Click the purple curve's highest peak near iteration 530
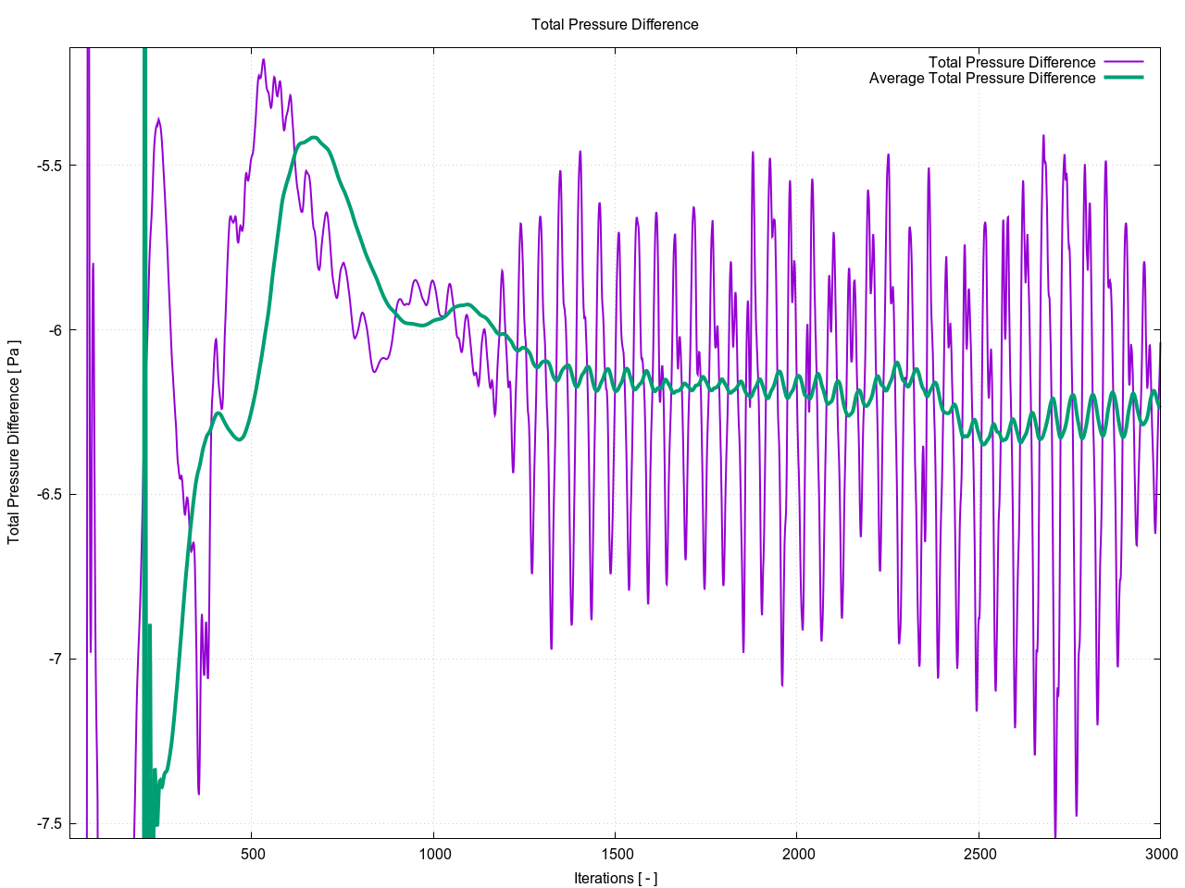 click(263, 60)
